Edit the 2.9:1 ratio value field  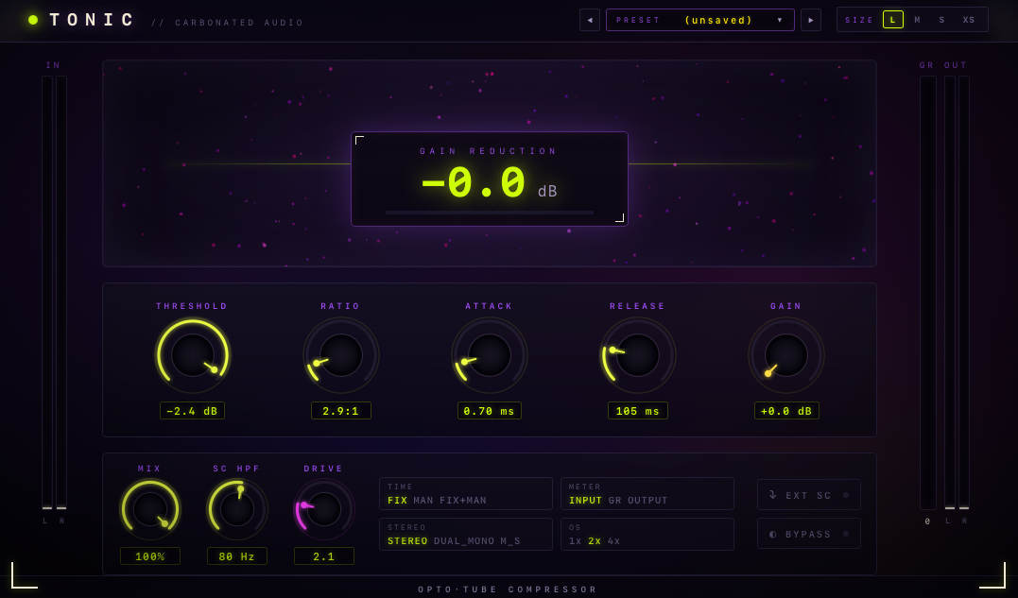point(341,411)
